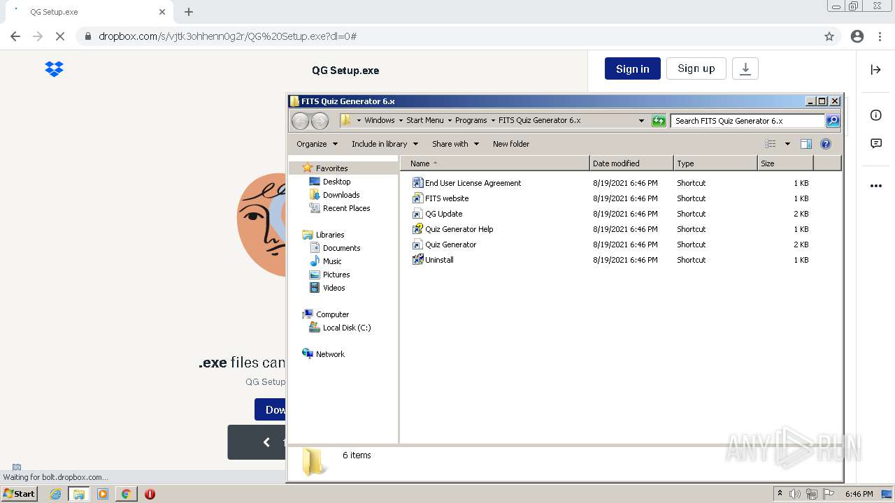Bookmark this page with star icon
The image size is (895, 503).
click(829, 36)
